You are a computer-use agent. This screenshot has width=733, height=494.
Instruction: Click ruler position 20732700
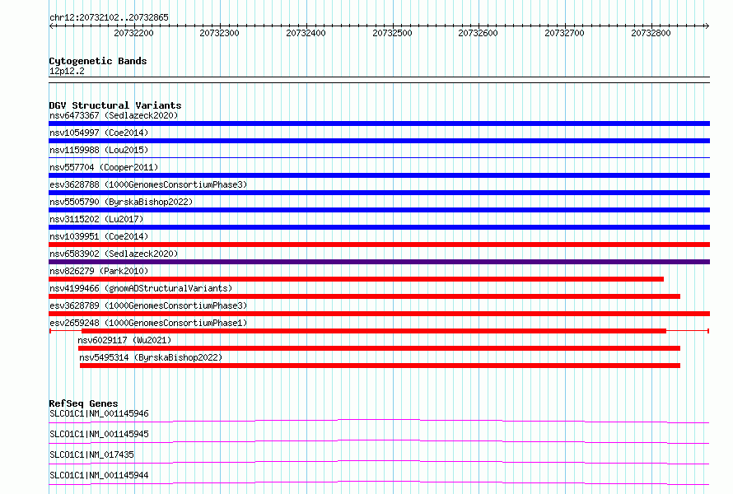point(565,33)
